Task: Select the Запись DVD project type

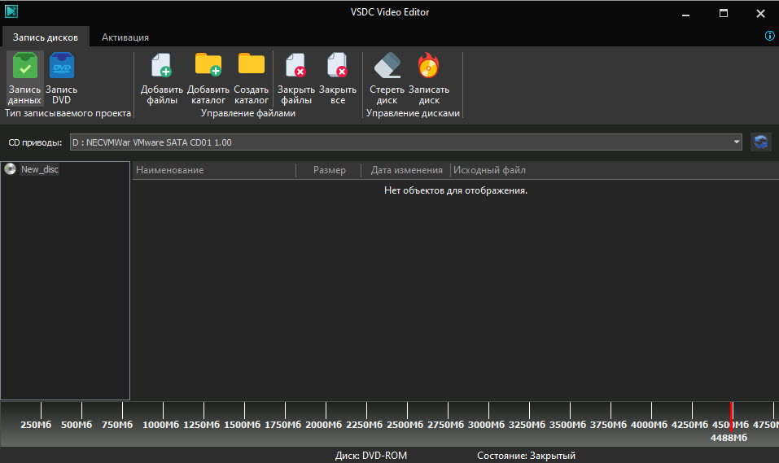Action: (62, 78)
